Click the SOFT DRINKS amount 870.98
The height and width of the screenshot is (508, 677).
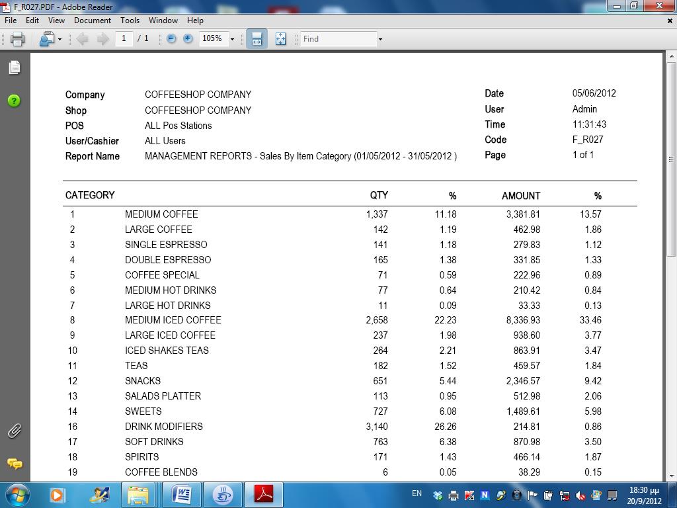click(527, 441)
